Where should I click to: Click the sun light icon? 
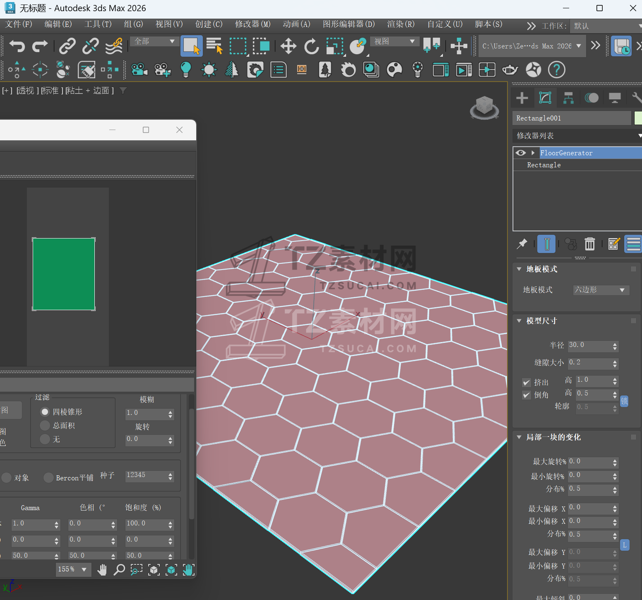pyautogui.click(x=209, y=70)
